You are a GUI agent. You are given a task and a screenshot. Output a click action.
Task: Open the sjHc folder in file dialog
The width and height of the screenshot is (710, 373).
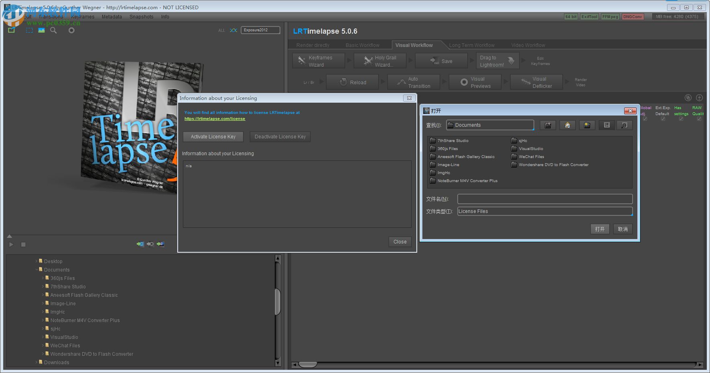519,140
